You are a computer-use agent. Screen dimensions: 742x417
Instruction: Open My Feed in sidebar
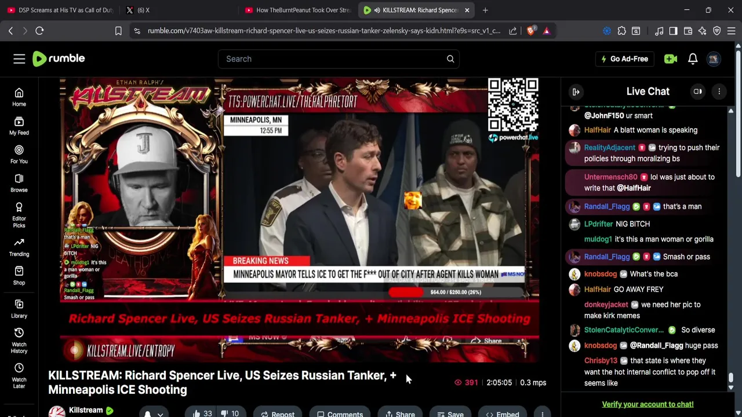[x=19, y=126]
